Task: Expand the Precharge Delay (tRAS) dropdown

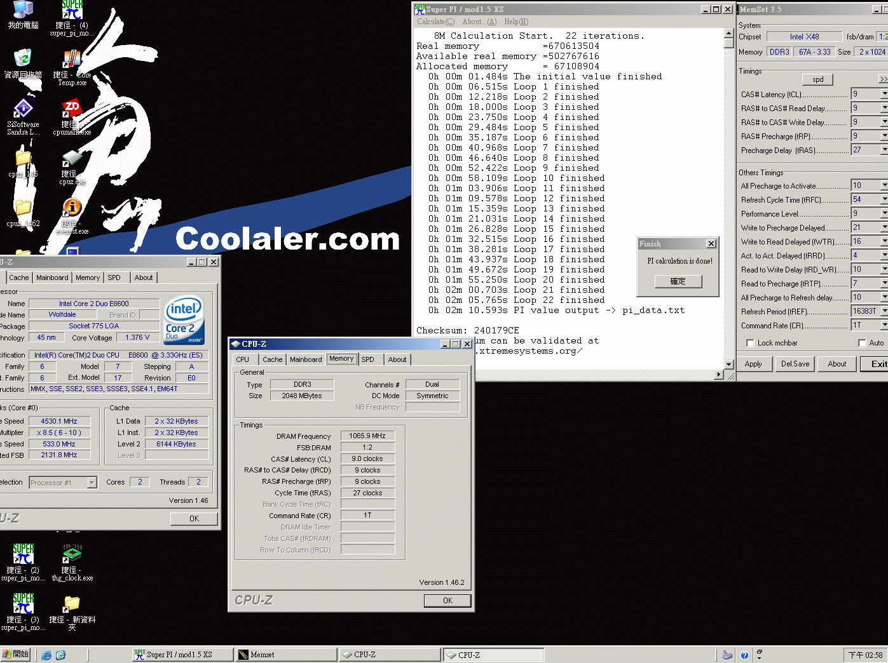Action: click(x=884, y=150)
